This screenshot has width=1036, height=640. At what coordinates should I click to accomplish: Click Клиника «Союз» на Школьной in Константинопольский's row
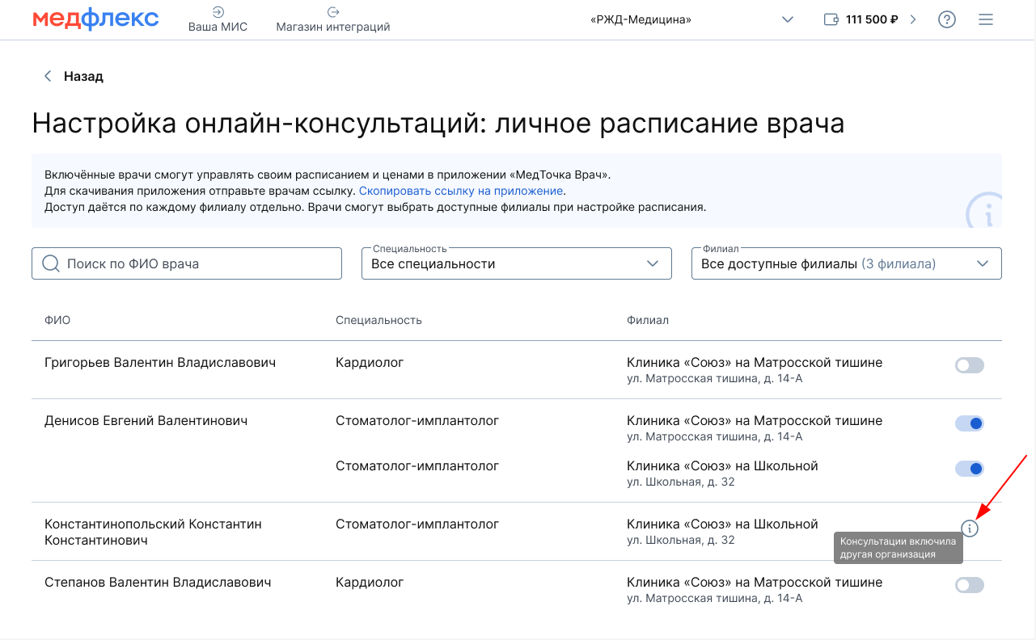pyautogui.click(x=722, y=524)
